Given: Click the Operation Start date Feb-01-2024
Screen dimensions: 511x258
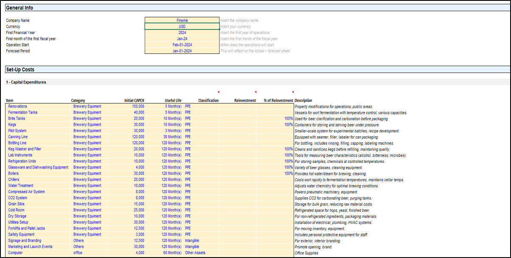Looking at the screenshot, I should click(182, 45).
